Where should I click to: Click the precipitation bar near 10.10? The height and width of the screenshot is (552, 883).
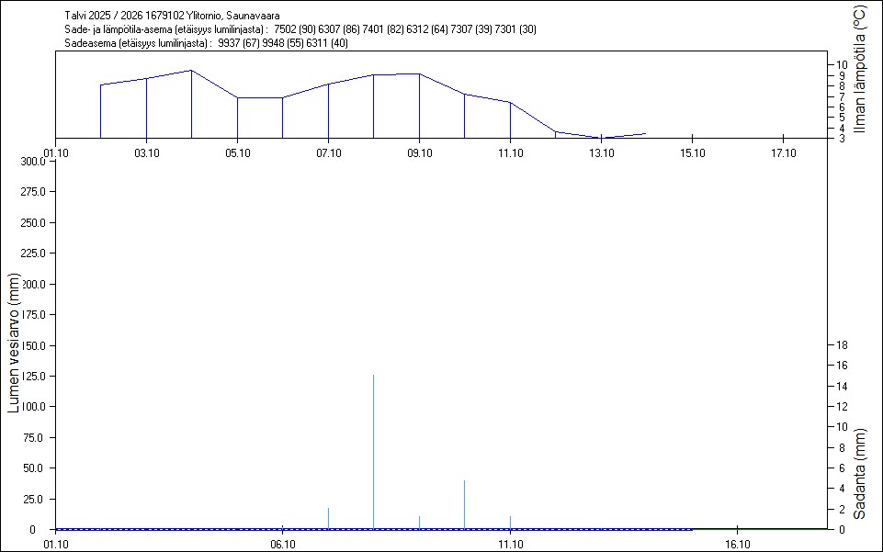[464, 504]
